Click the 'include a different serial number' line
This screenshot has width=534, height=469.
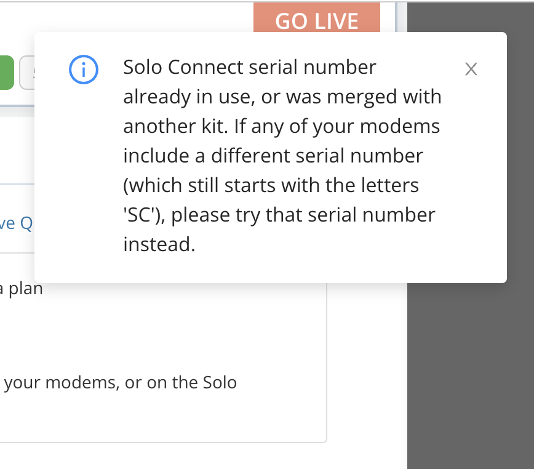click(x=273, y=156)
